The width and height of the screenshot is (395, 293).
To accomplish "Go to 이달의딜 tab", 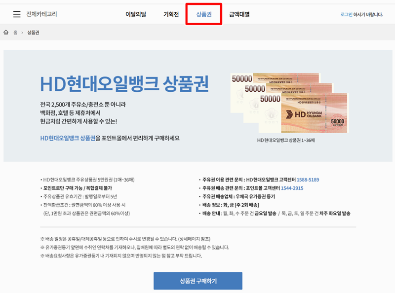I will 136,14.
